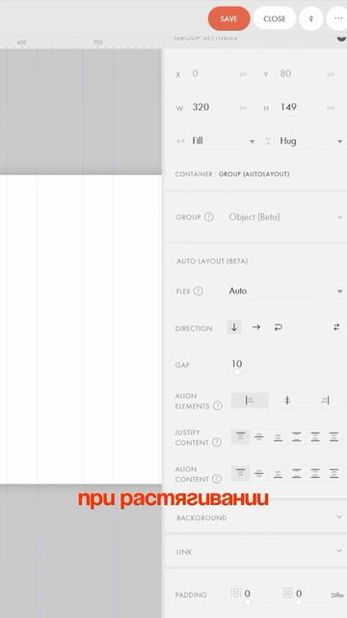This screenshot has height=618, width=347.
Task: Click the Gap slider handle
Action: 237,372
